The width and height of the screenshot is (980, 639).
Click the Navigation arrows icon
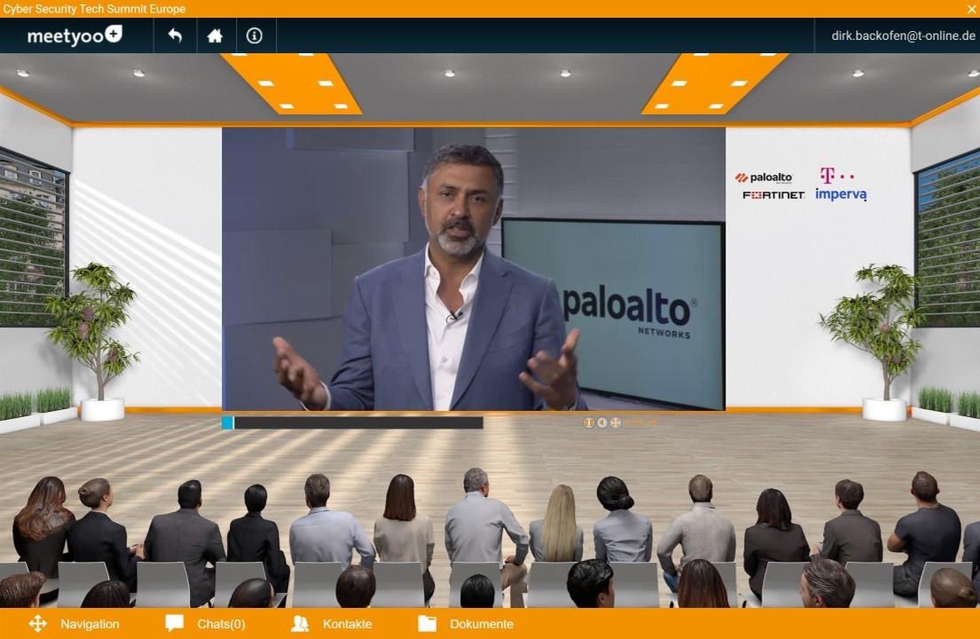[38, 624]
